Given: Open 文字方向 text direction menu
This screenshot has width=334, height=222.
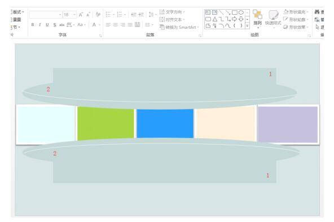Looking at the screenshot, I should [x=172, y=12].
